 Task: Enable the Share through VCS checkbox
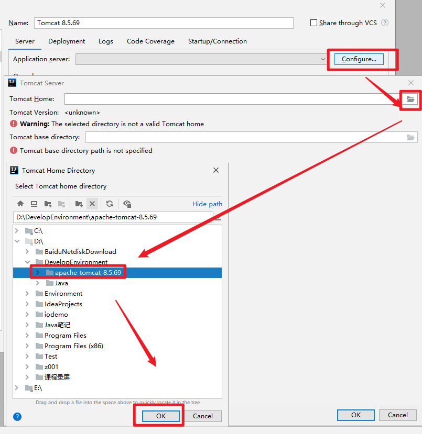(x=313, y=23)
